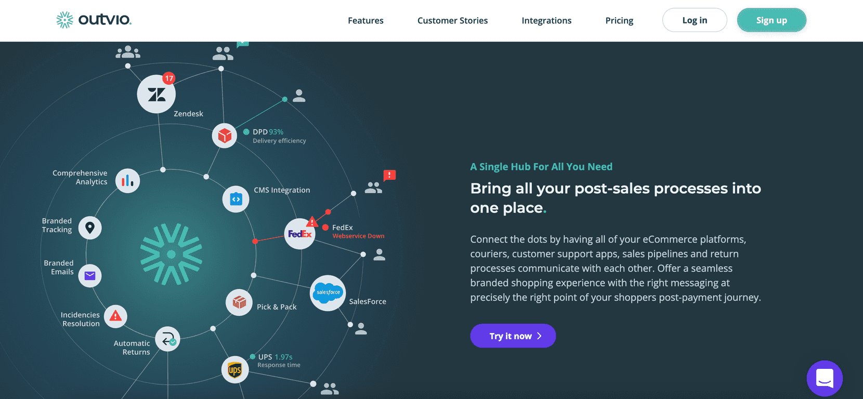Image resolution: width=863 pixels, height=399 pixels.
Task: Click the Pick & Pack box icon
Action: 239,302
